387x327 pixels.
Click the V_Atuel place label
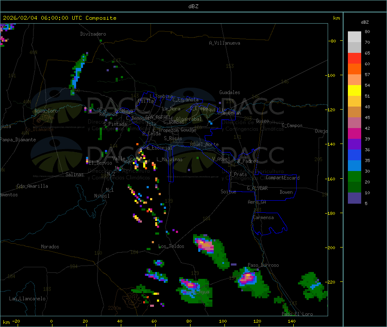[x=221, y=159]
